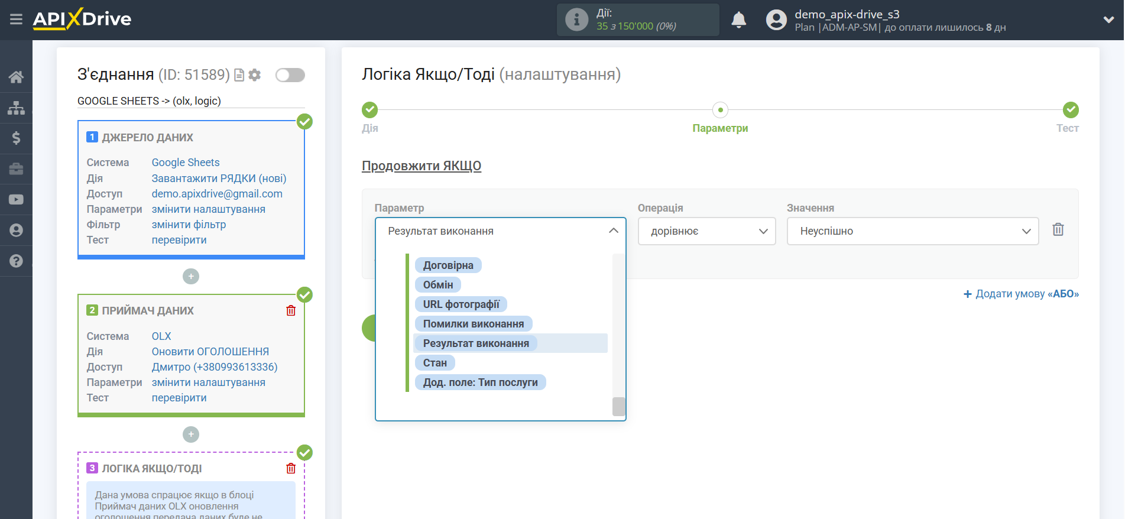Click змінити фільтр link
1125x519 pixels.
coord(189,225)
